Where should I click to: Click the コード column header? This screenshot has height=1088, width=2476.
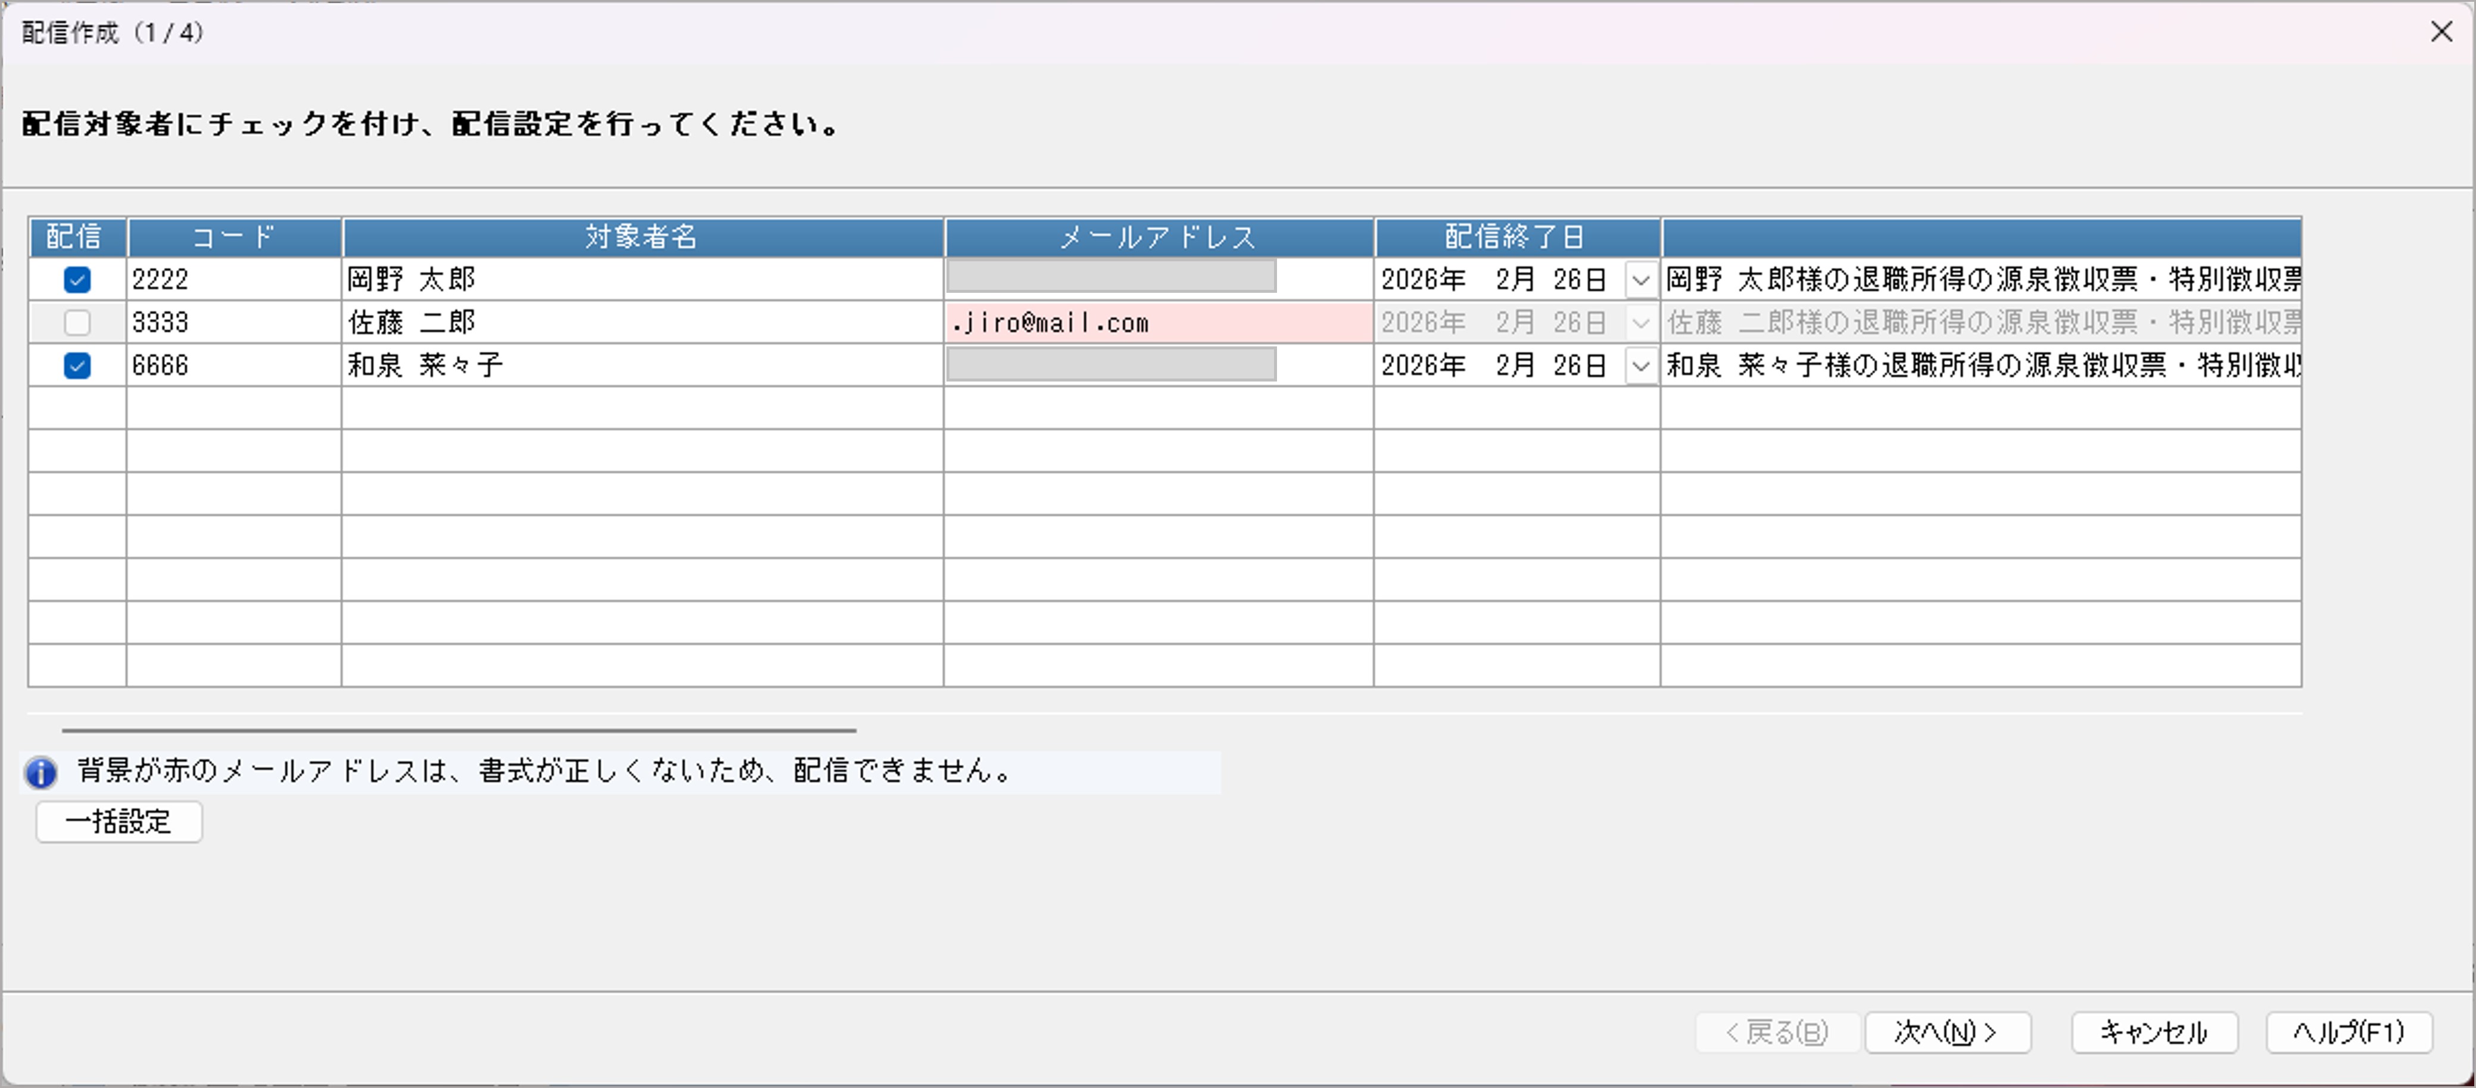(x=233, y=236)
